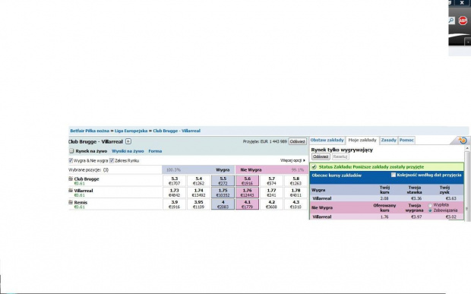Click the orange refresh arrow icon in bet panel
Image resolution: width=471 pixels, height=294 pixels.
point(463,140)
